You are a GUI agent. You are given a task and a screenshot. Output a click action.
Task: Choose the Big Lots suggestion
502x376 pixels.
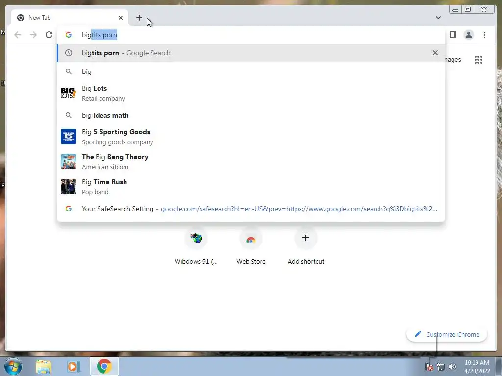[x=251, y=94]
